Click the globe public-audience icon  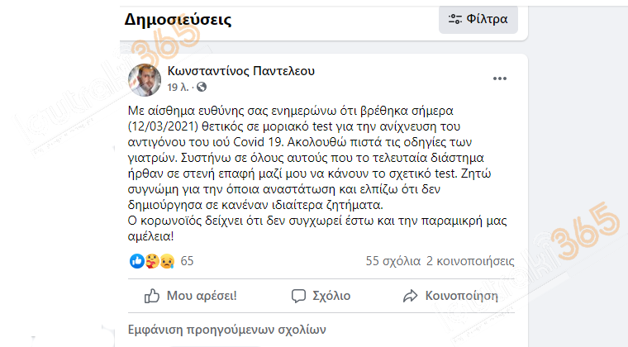[x=202, y=87]
